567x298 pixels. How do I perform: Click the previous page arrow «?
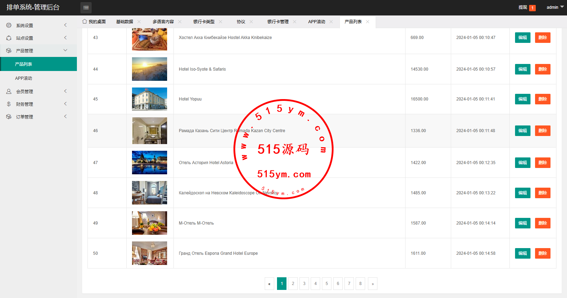[269, 284]
